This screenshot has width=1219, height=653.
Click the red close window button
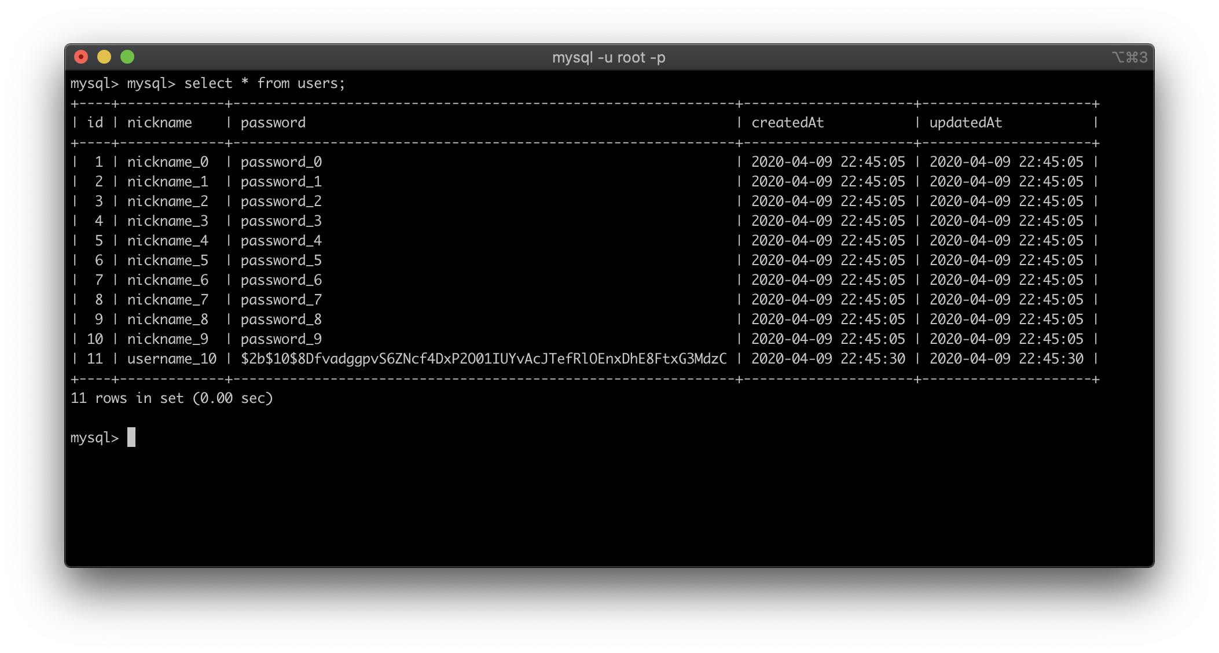81,57
